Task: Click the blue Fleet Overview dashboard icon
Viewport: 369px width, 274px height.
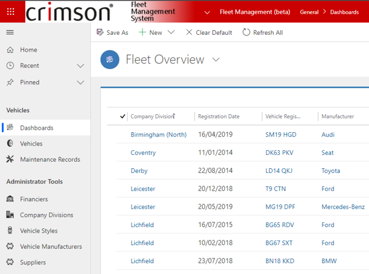Action: [x=110, y=59]
